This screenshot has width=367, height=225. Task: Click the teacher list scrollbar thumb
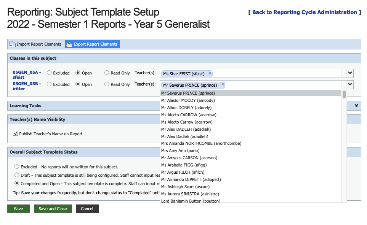coord(344,94)
